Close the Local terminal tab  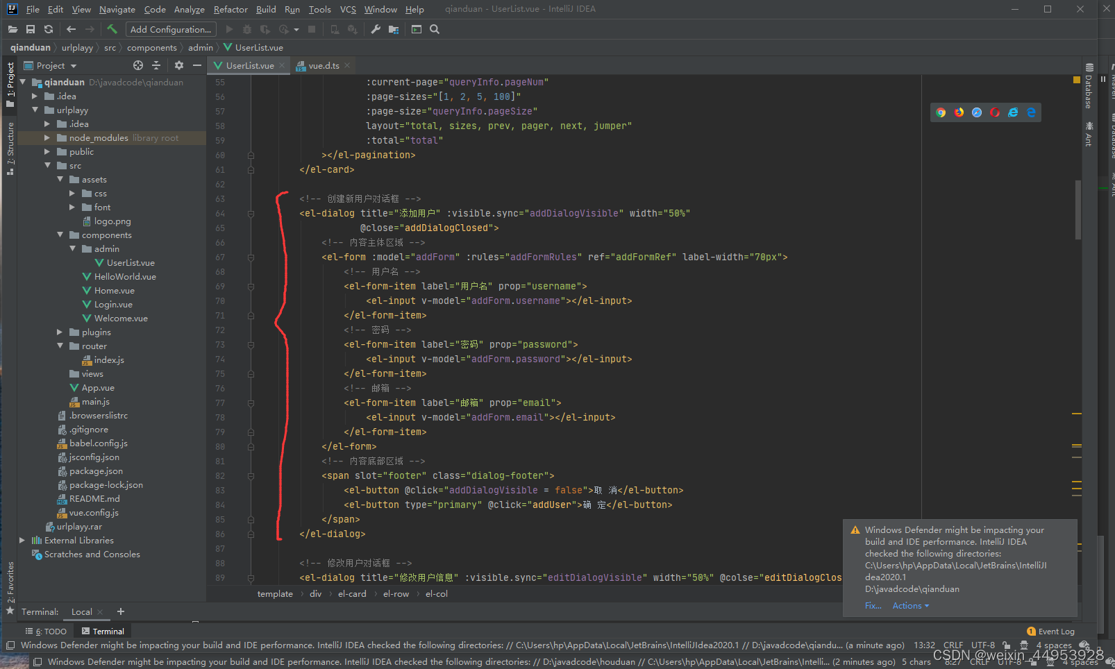point(100,612)
